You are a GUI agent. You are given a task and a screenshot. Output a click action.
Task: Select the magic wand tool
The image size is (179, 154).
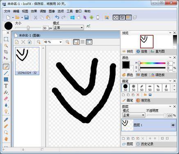(x=6, y=46)
